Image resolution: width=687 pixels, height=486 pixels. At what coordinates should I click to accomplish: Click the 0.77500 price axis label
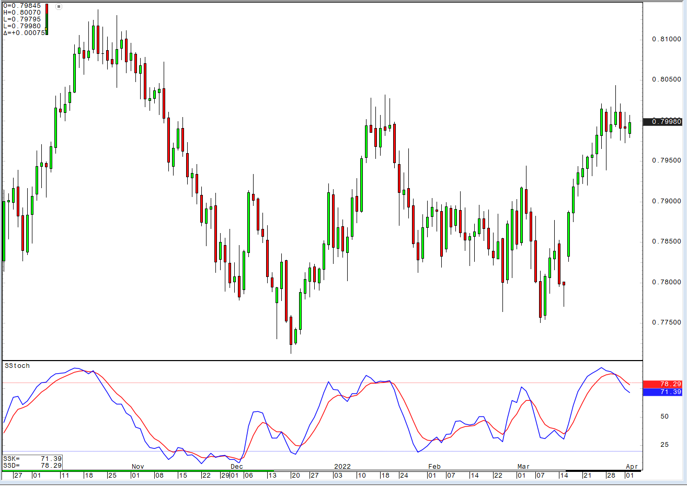click(667, 322)
